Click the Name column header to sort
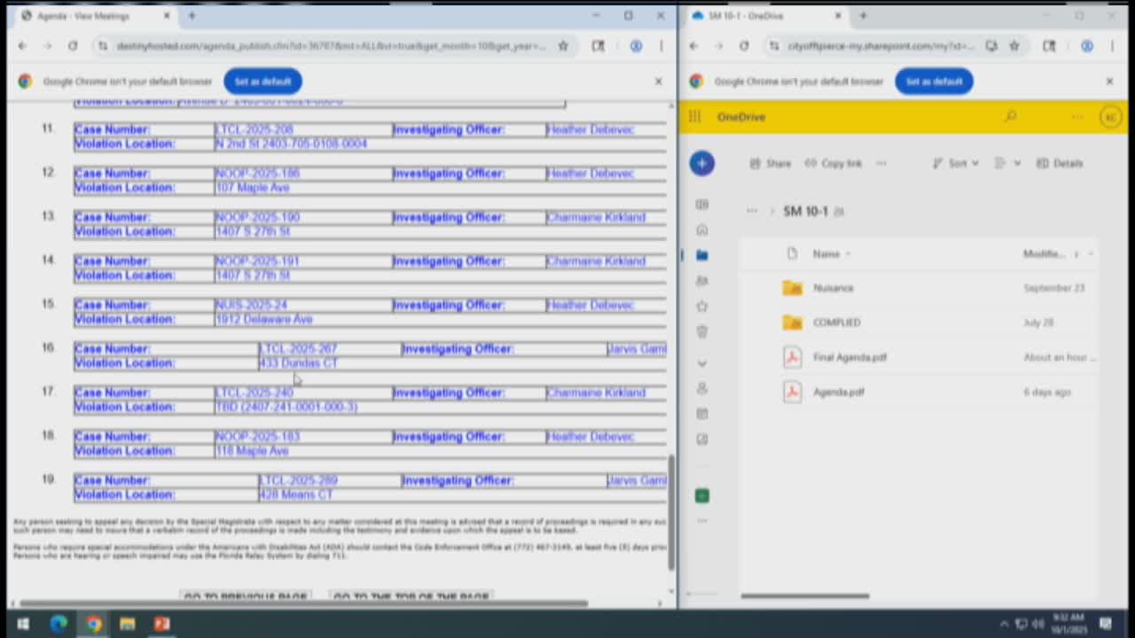The width and height of the screenshot is (1135, 638). [826, 254]
